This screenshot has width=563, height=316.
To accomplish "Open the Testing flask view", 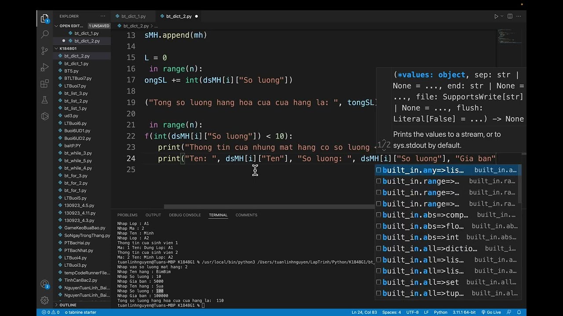I will (x=44, y=100).
